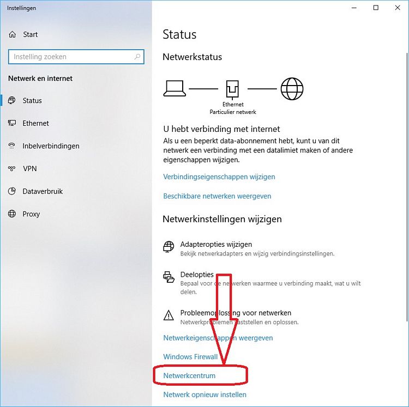409x407 pixels.
Task: Click the Ethernet monitor icon in sidebar
Action: [12, 123]
